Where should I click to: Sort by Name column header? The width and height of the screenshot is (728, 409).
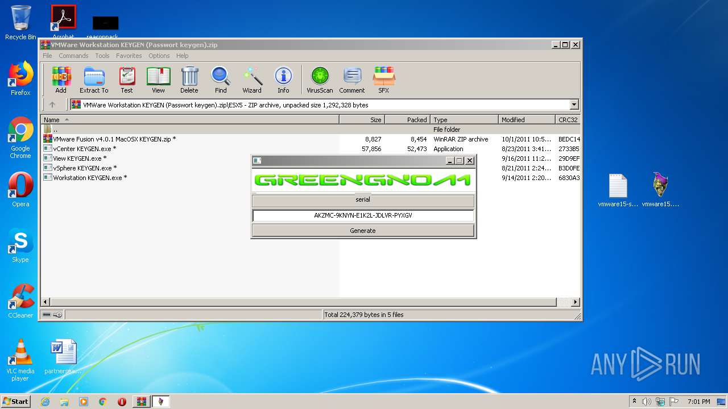pos(190,120)
